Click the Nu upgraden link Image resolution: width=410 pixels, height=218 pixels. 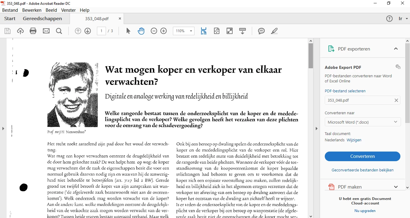(x=365, y=211)
